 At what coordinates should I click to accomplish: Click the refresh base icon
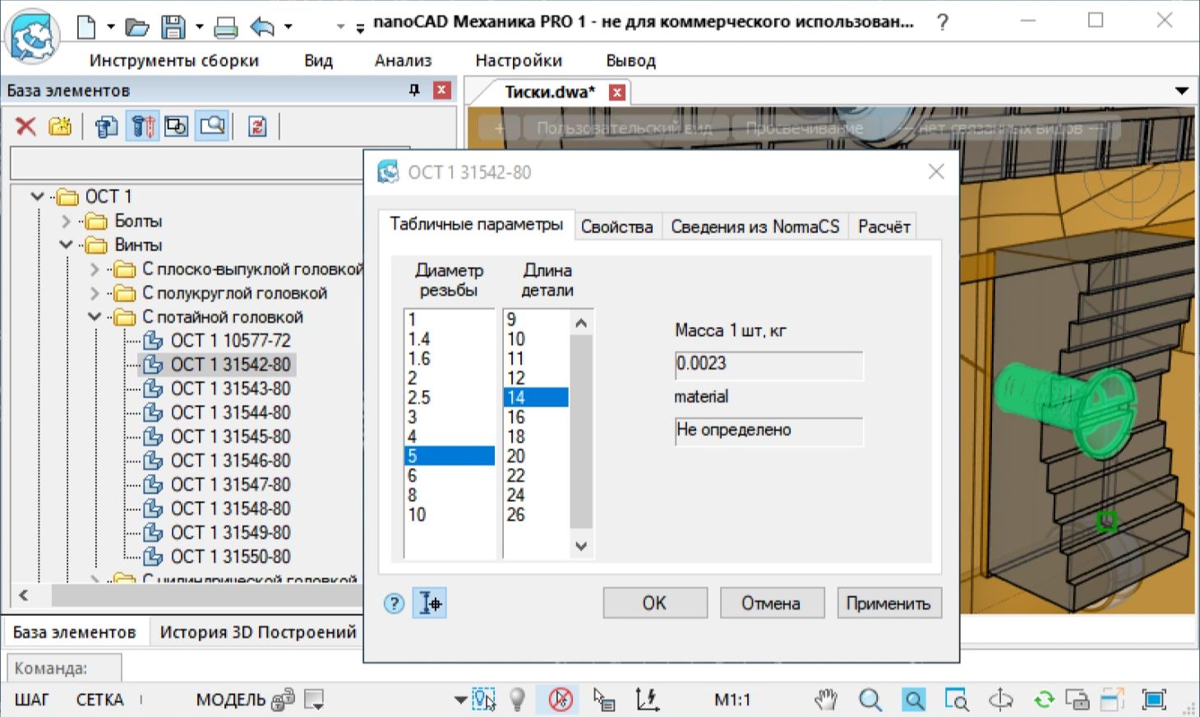(257, 126)
